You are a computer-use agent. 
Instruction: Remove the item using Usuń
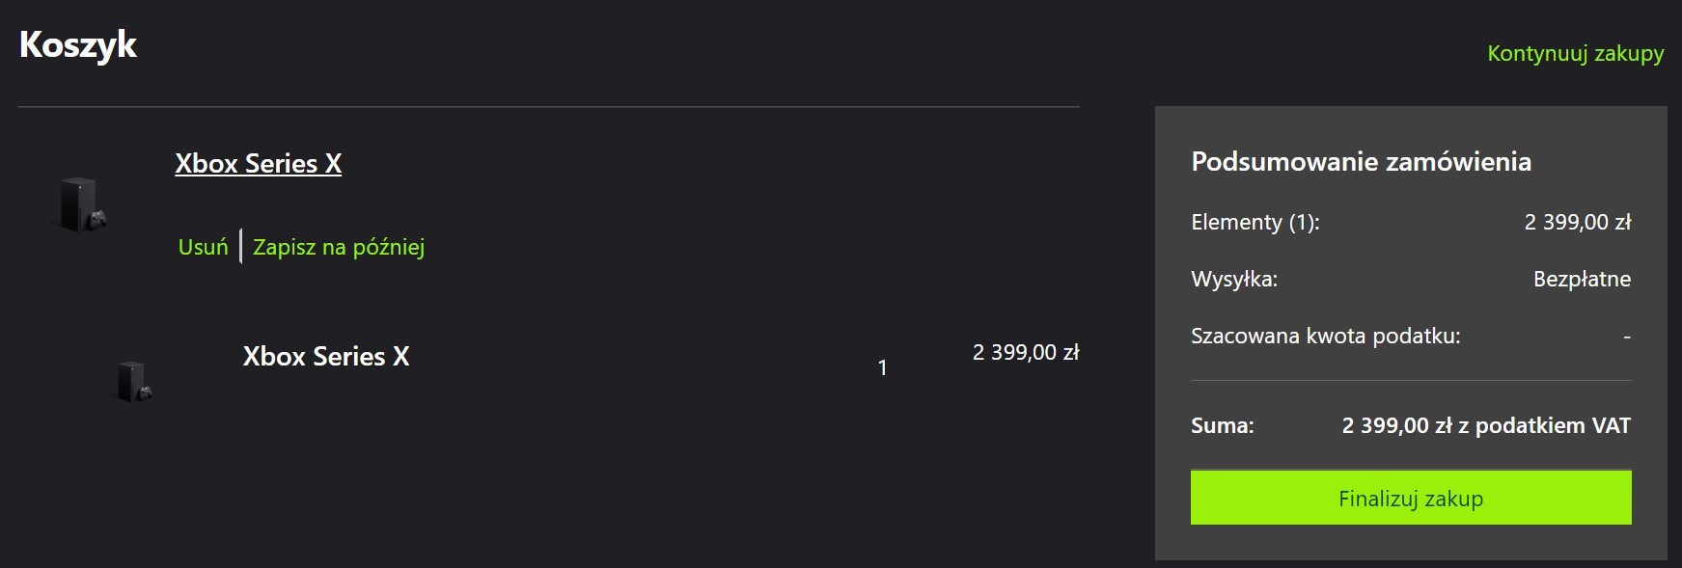pos(203,247)
